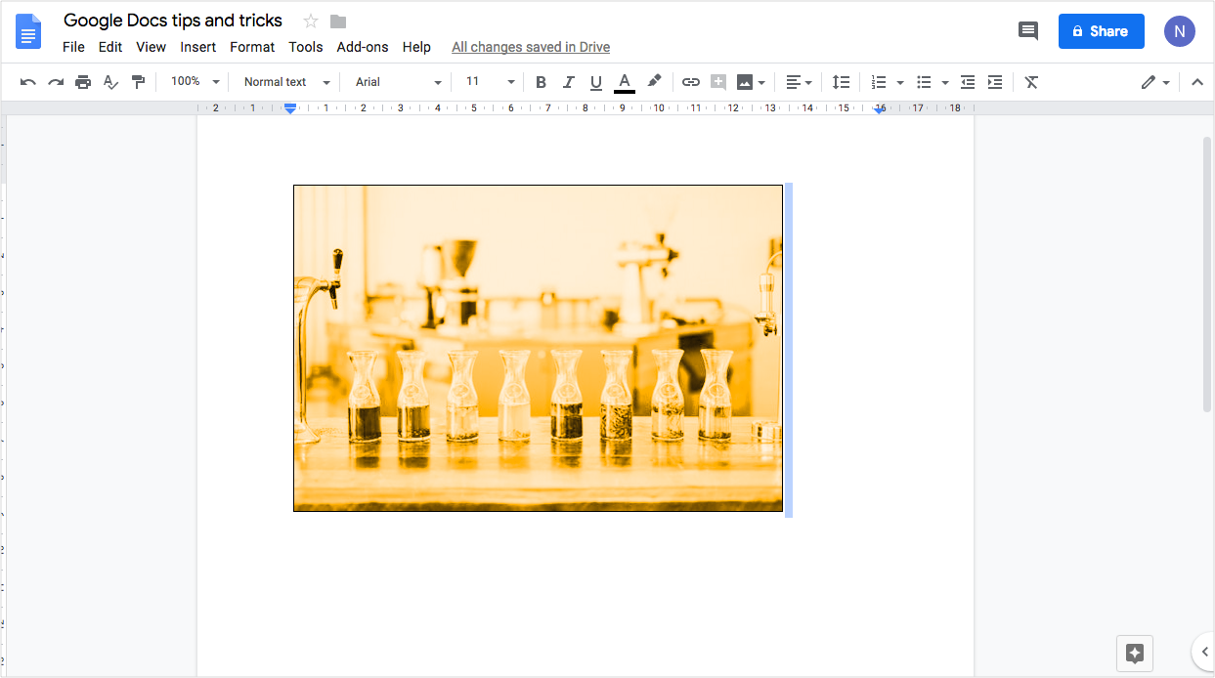Click the print icon in toolbar
Image resolution: width=1215 pixels, height=678 pixels.
83,82
